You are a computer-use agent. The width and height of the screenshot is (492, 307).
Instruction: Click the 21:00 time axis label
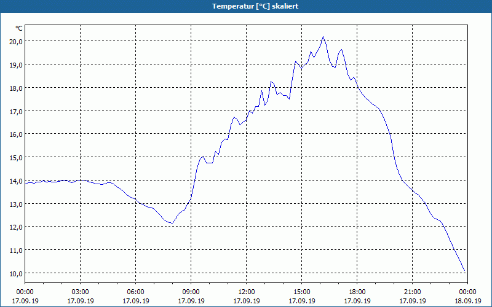(412, 292)
